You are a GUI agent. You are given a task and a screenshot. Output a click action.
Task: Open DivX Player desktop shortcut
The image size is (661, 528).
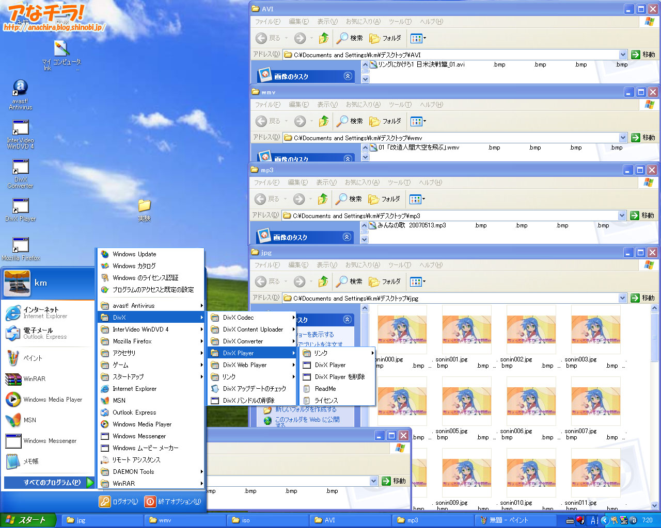coord(21,210)
